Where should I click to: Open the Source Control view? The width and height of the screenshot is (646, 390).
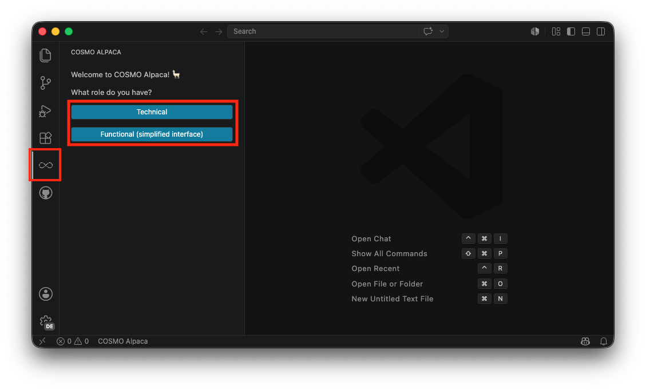click(x=45, y=83)
